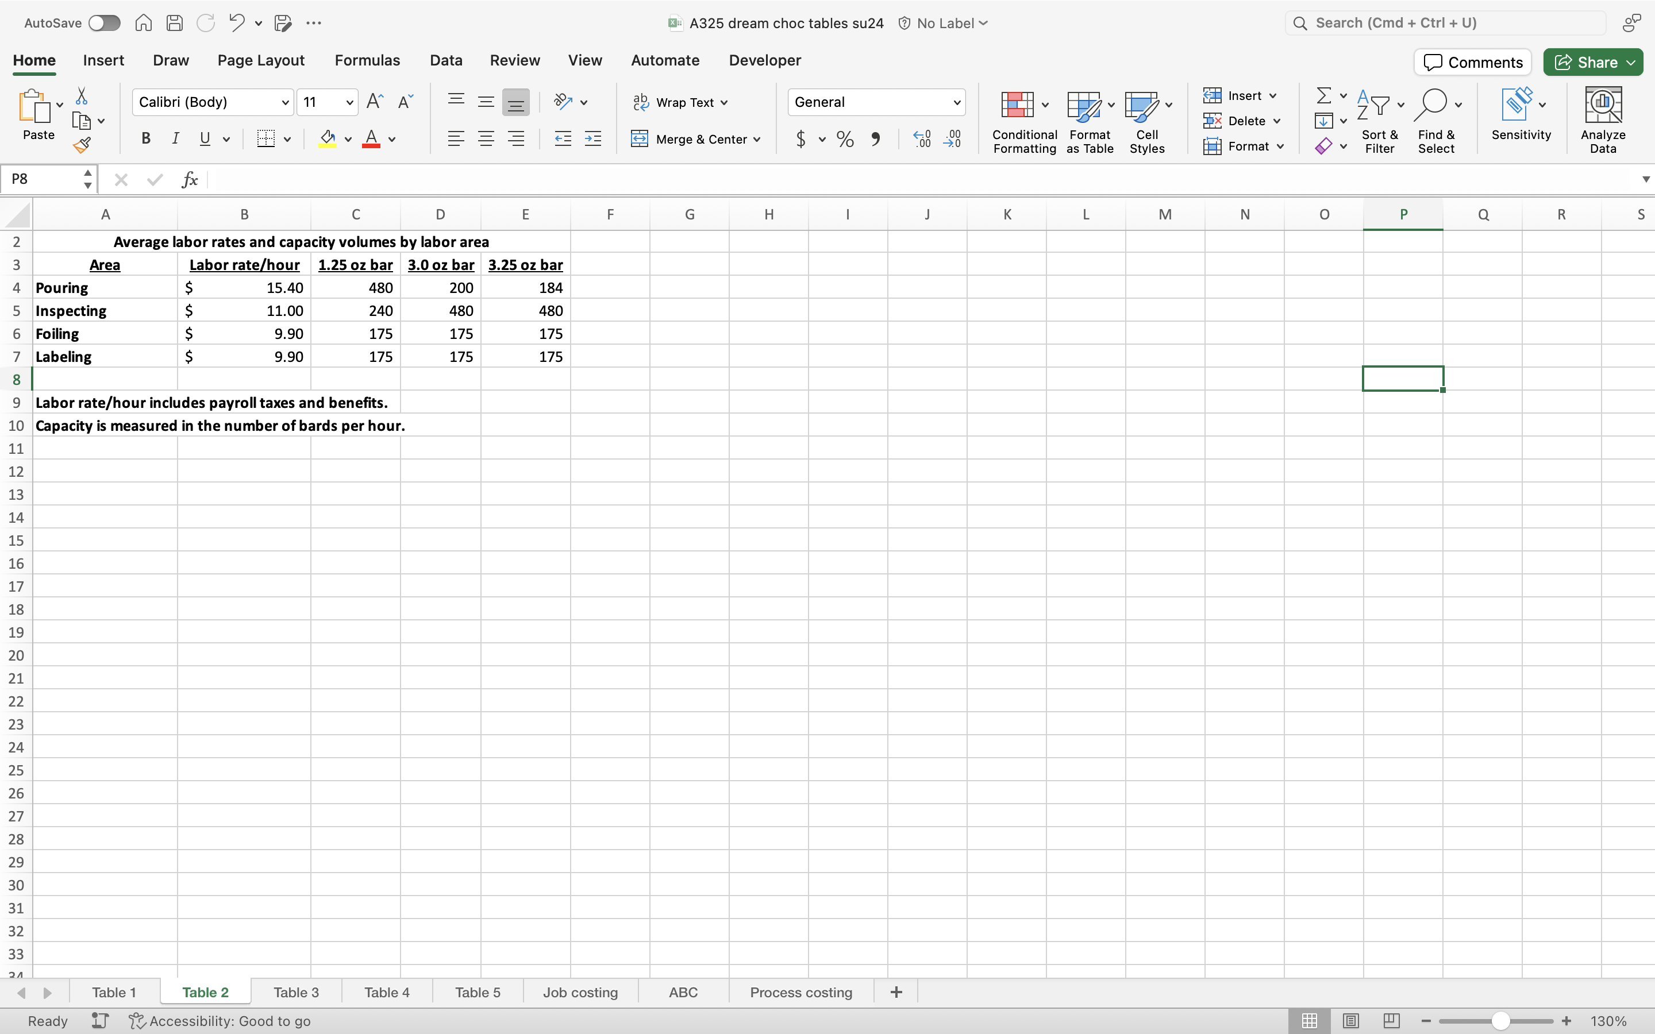Click the Share button
The height and width of the screenshot is (1034, 1655).
pos(1587,62)
